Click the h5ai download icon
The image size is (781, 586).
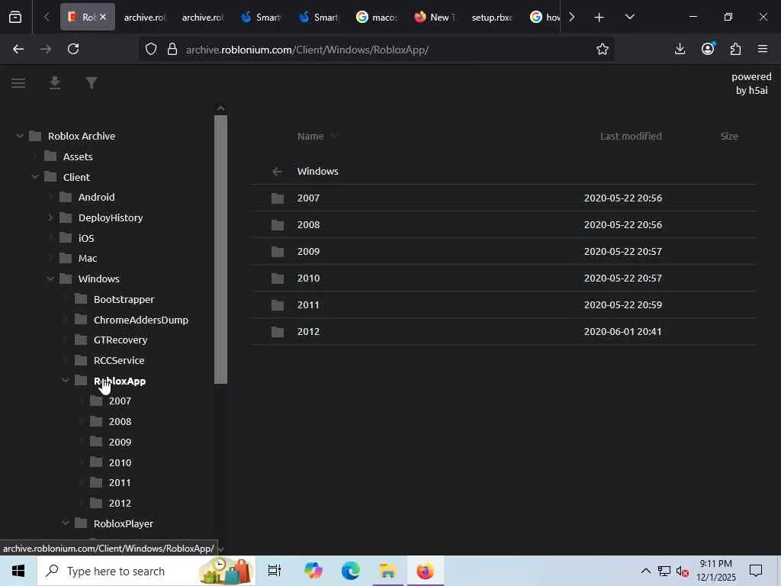click(x=55, y=83)
